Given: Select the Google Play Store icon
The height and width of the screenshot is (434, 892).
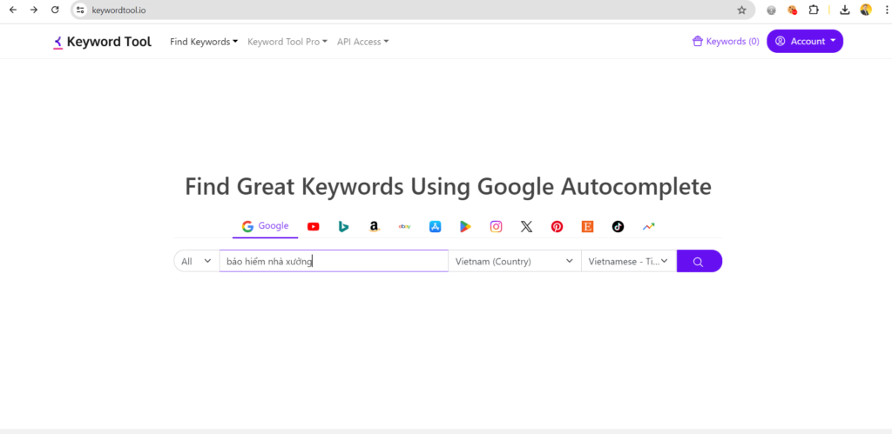Looking at the screenshot, I should (465, 227).
